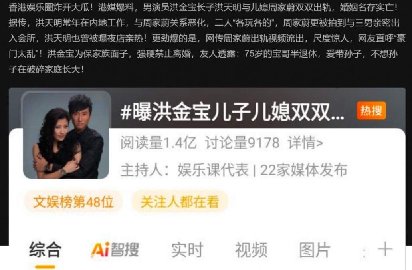Switch to the 实时 real-time tab

coord(187,250)
